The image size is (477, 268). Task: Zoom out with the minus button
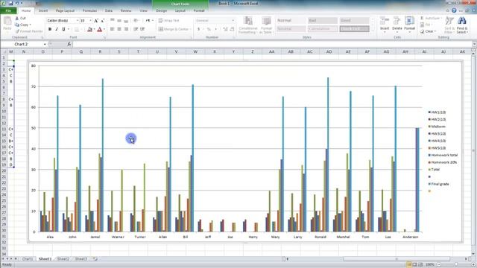point(439,265)
